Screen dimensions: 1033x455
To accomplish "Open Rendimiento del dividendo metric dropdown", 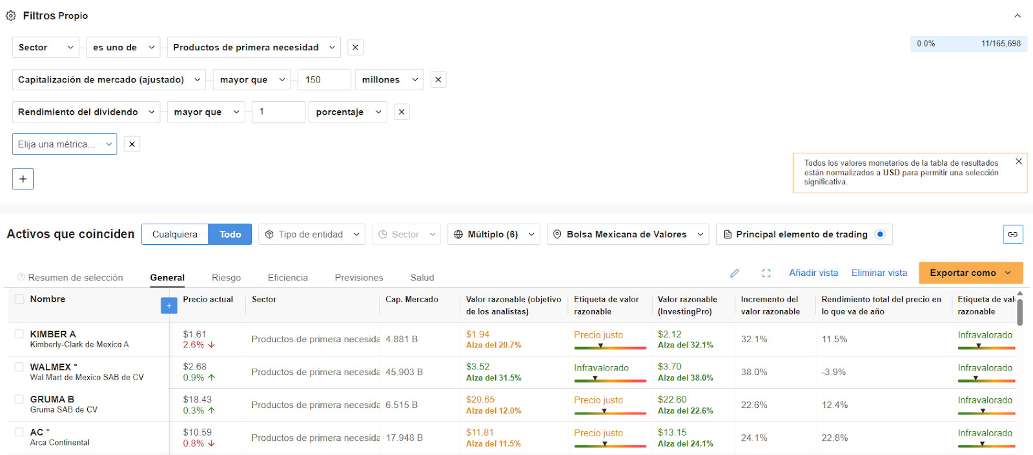I will click(x=87, y=112).
